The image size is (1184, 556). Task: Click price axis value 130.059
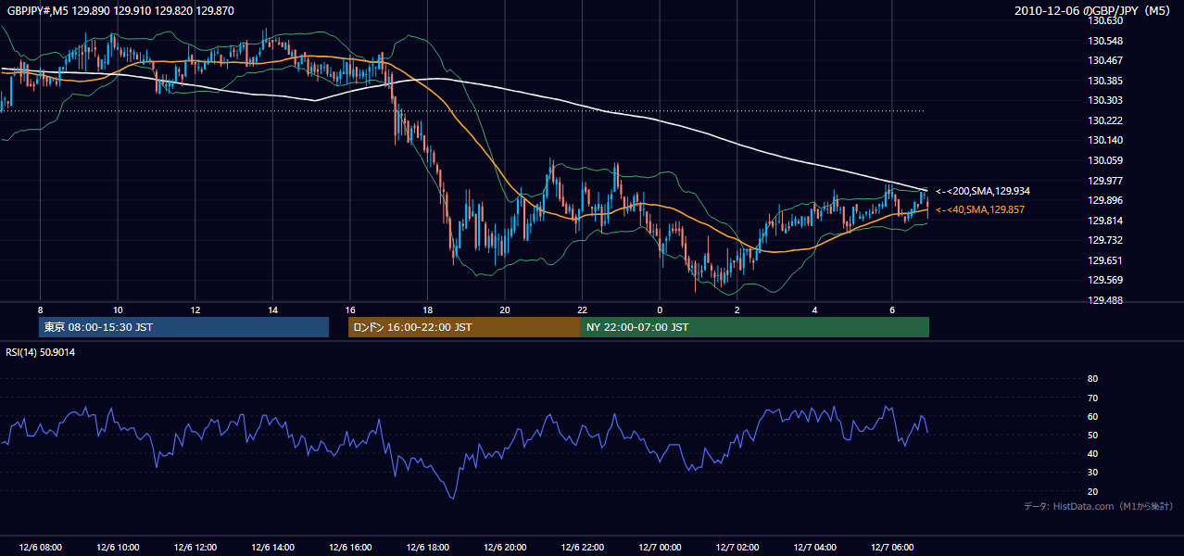[x=1104, y=160]
